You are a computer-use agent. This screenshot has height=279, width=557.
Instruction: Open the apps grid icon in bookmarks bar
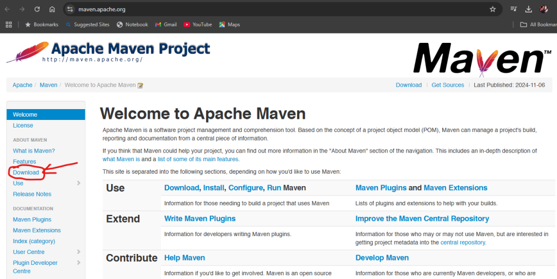pyautogui.click(x=9, y=24)
